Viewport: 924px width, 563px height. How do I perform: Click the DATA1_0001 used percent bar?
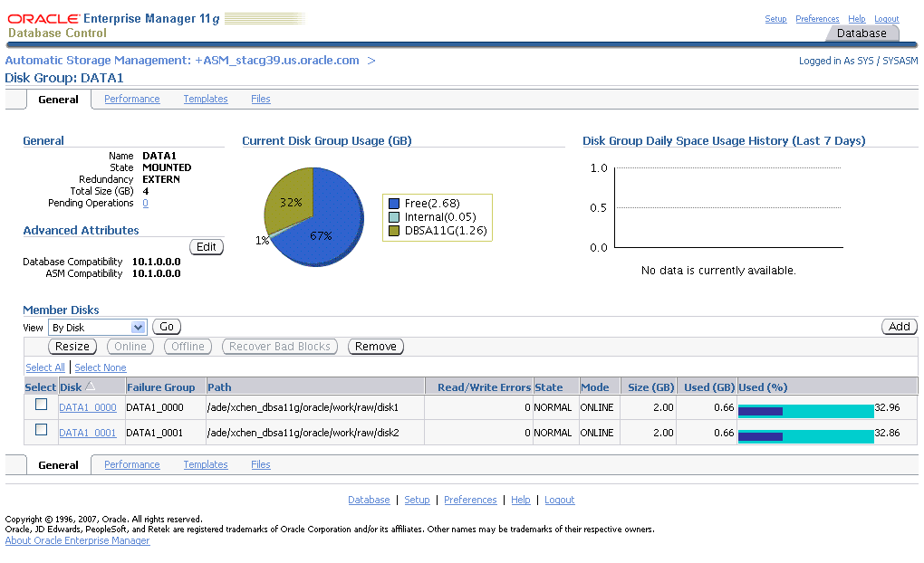805,435
